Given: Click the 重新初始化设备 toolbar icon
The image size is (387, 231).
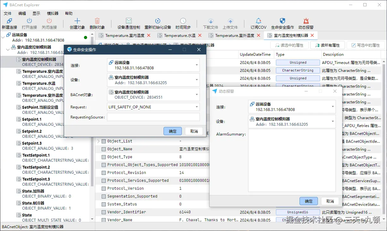Looking at the screenshot, I should coord(158,21).
